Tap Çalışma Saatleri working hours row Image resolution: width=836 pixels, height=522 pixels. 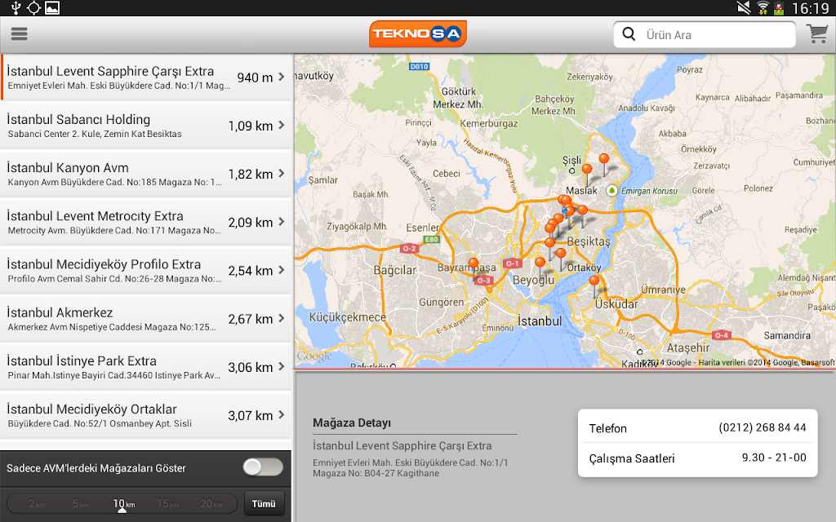[697, 458]
